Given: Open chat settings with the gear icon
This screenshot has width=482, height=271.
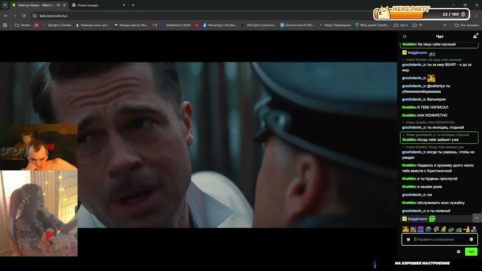Looking at the screenshot, I should [459, 252].
